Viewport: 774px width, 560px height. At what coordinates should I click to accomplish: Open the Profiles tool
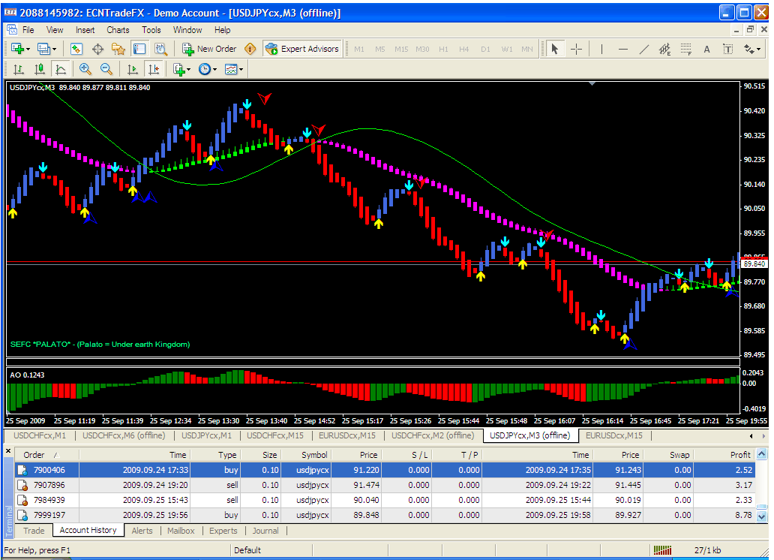pos(43,49)
